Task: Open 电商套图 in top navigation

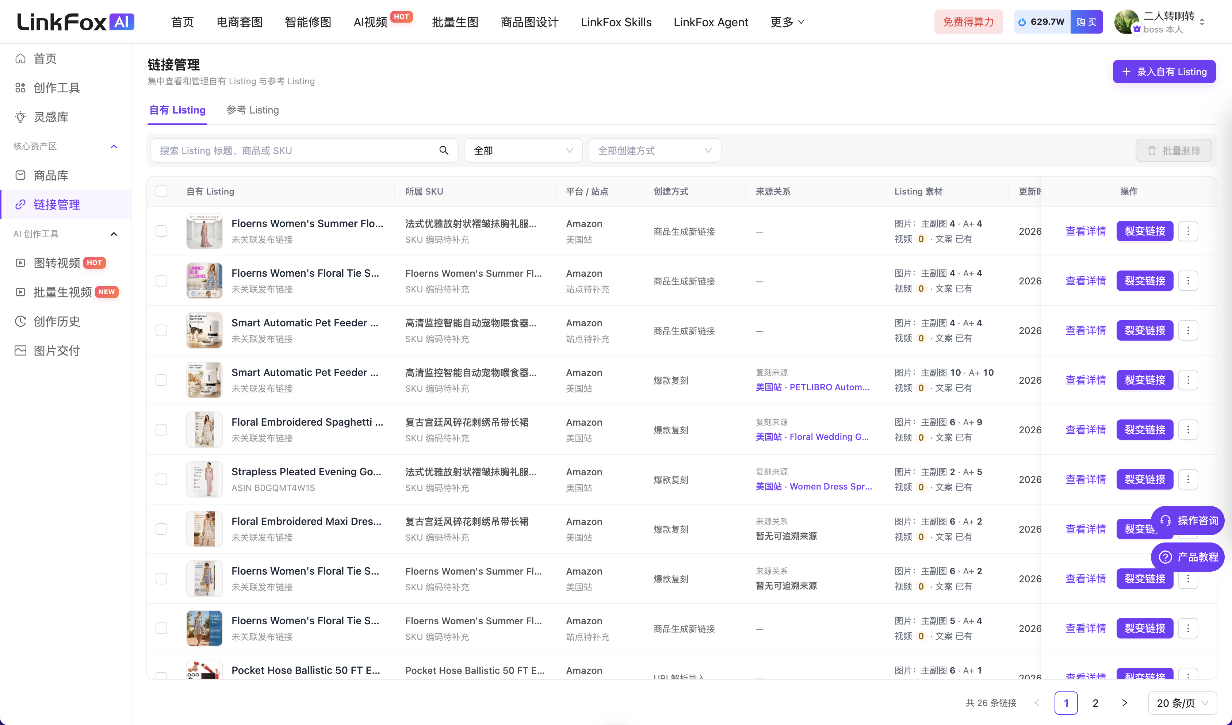Action: click(240, 22)
